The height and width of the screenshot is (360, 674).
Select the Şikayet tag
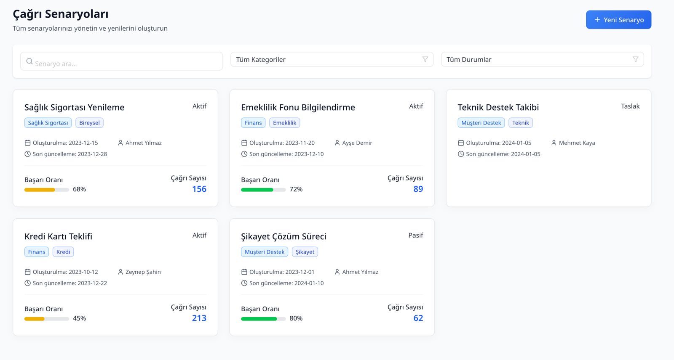[305, 252]
